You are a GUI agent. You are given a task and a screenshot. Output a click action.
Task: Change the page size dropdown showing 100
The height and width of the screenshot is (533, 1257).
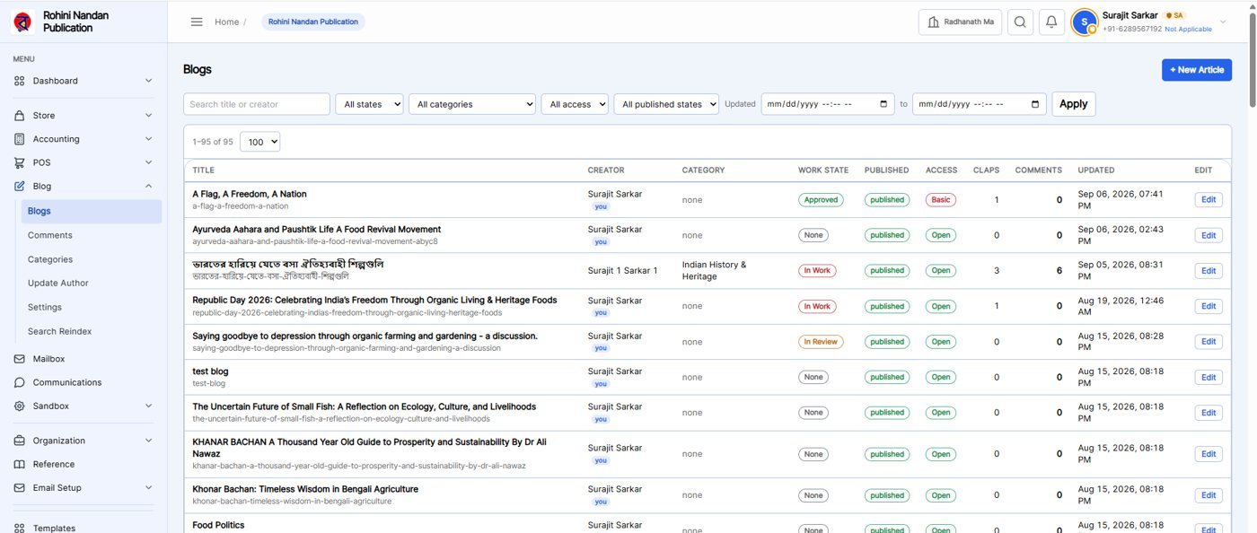pyautogui.click(x=259, y=142)
